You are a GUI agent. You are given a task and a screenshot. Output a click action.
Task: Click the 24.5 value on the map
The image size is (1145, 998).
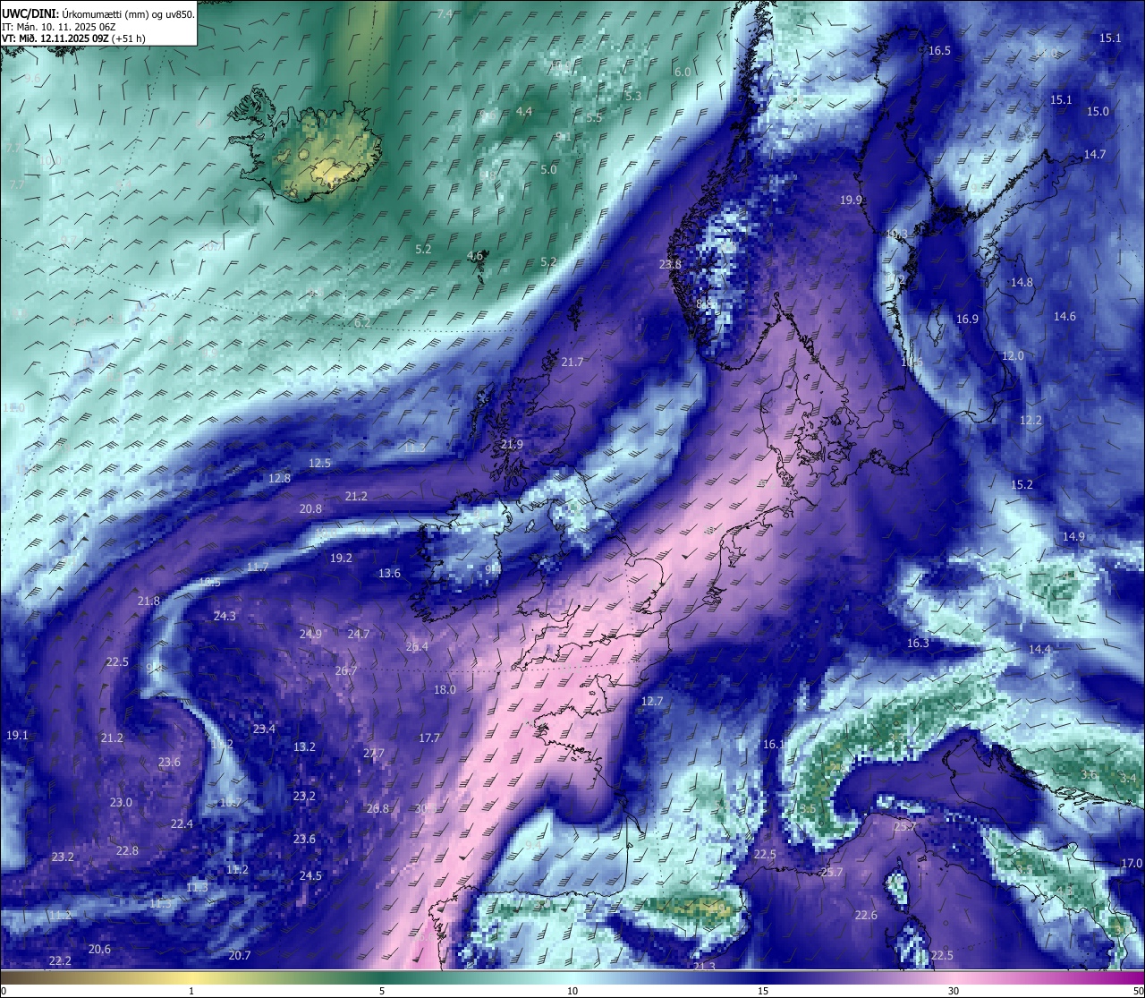310,876
